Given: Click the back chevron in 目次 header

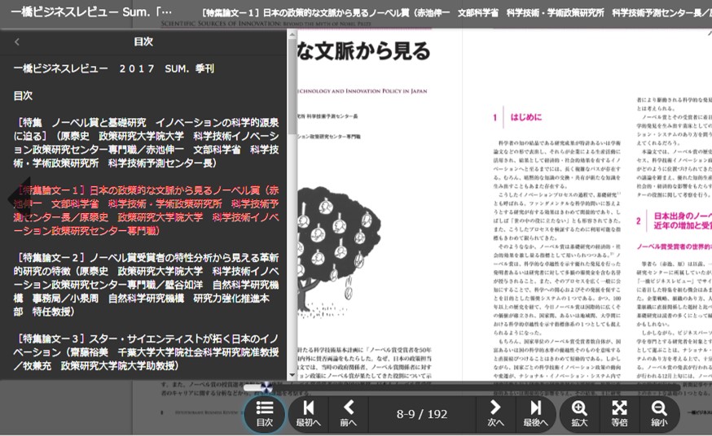Looking at the screenshot, I should click(x=17, y=41).
